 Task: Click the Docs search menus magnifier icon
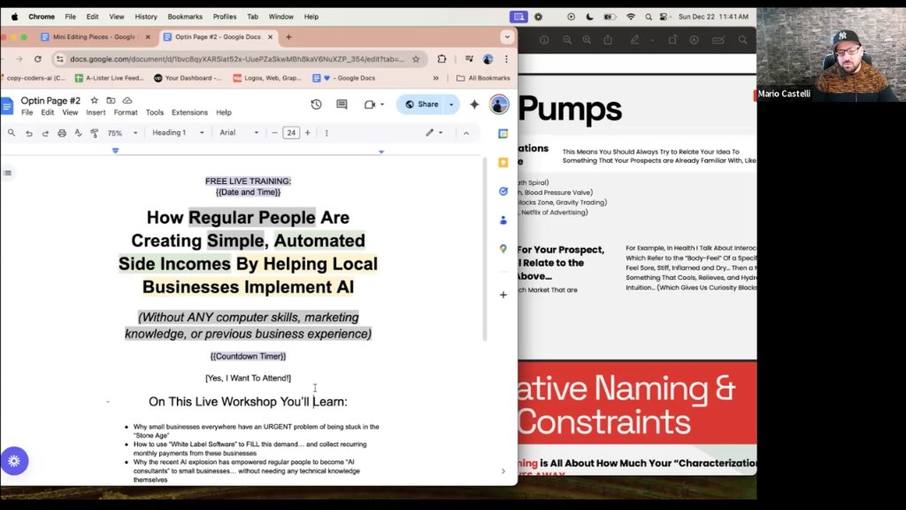coord(12,133)
